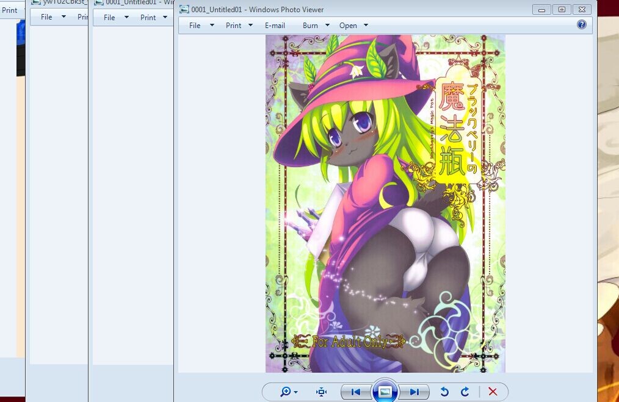Open the Photo Viewer help icon
Screen dimensions: 619x402
[x=581, y=25]
